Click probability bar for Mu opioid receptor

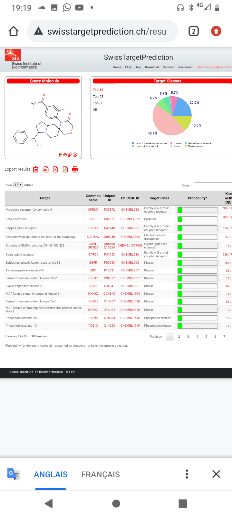click(x=197, y=210)
